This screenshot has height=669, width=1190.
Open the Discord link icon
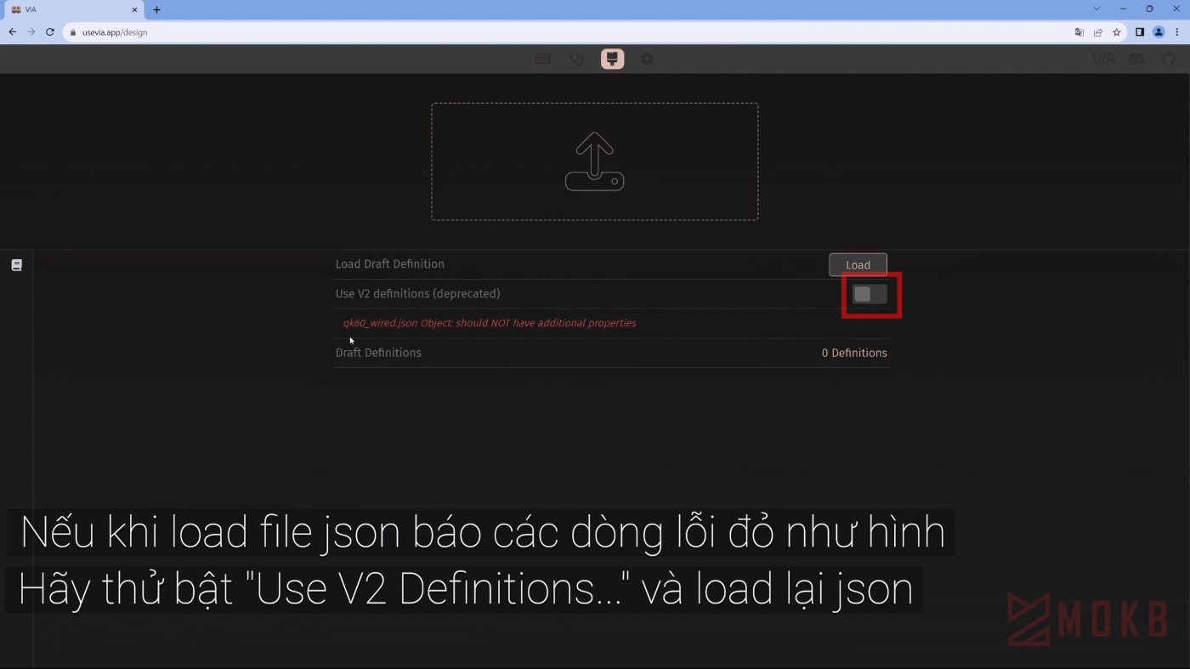tap(1136, 60)
